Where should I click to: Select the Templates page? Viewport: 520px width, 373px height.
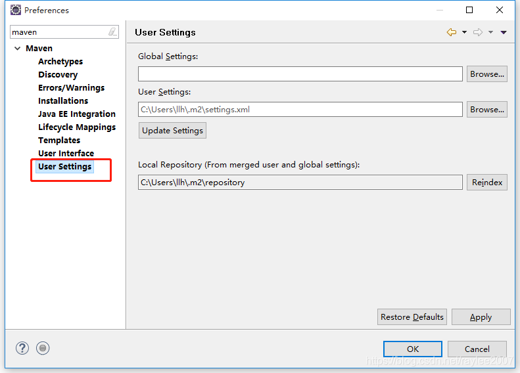(59, 140)
